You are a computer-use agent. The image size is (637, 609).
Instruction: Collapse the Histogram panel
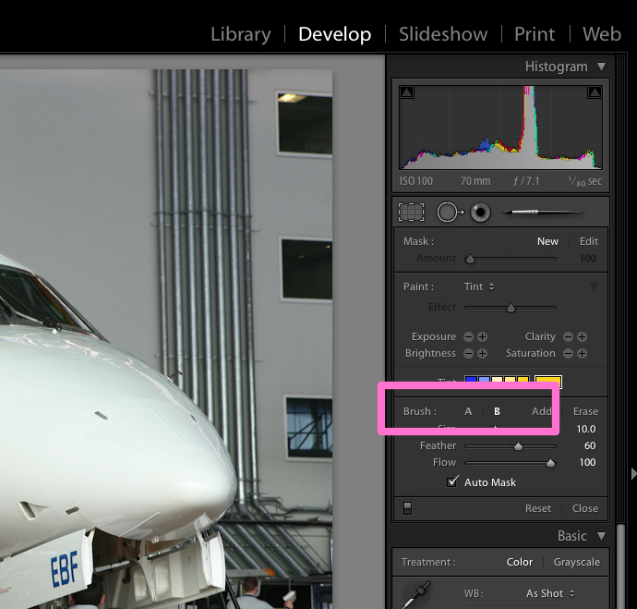tap(601, 67)
